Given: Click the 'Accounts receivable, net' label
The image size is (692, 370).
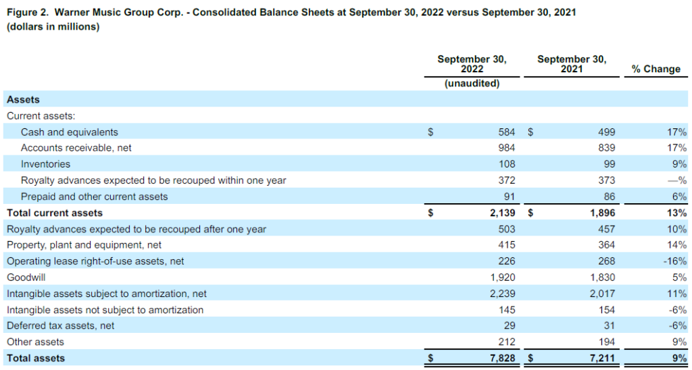Looking at the screenshot, I should click(x=76, y=148).
